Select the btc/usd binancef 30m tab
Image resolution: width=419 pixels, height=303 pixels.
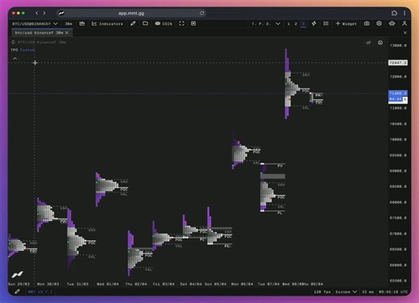[x=39, y=32]
